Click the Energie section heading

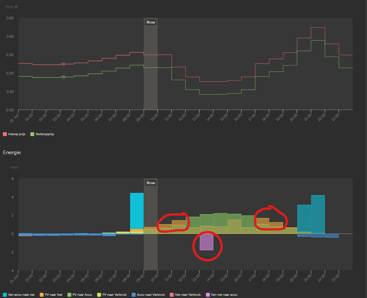pos(12,153)
